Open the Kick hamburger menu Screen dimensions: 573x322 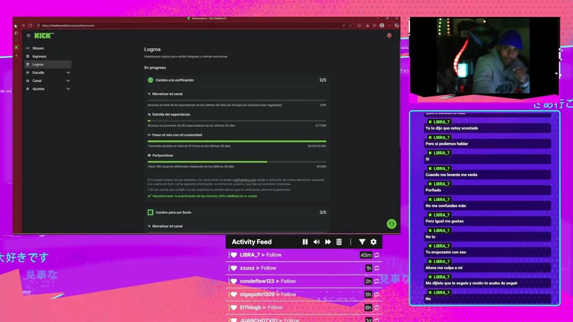tap(28, 36)
